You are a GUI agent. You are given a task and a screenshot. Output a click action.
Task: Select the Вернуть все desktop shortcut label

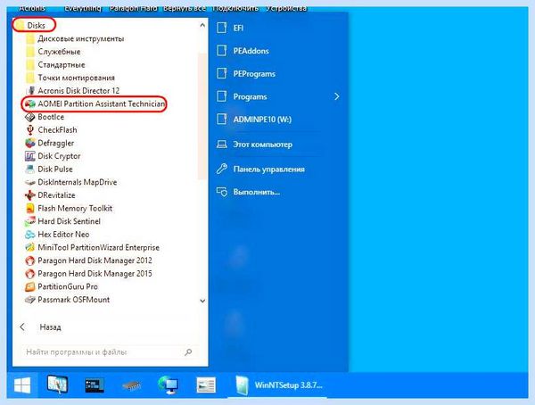pyautogui.click(x=185, y=8)
